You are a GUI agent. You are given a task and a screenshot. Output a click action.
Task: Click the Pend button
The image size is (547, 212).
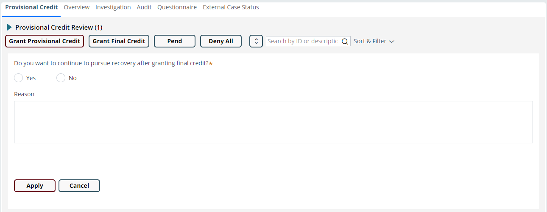click(x=175, y=41)
